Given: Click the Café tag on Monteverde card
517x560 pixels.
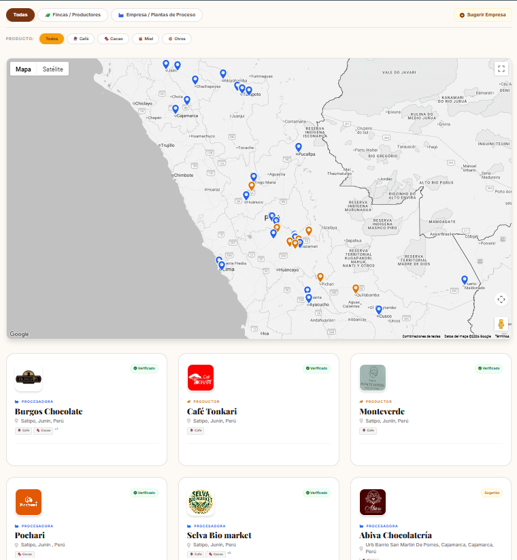Looking at the screenshot, I should click(x=368, y=431).
